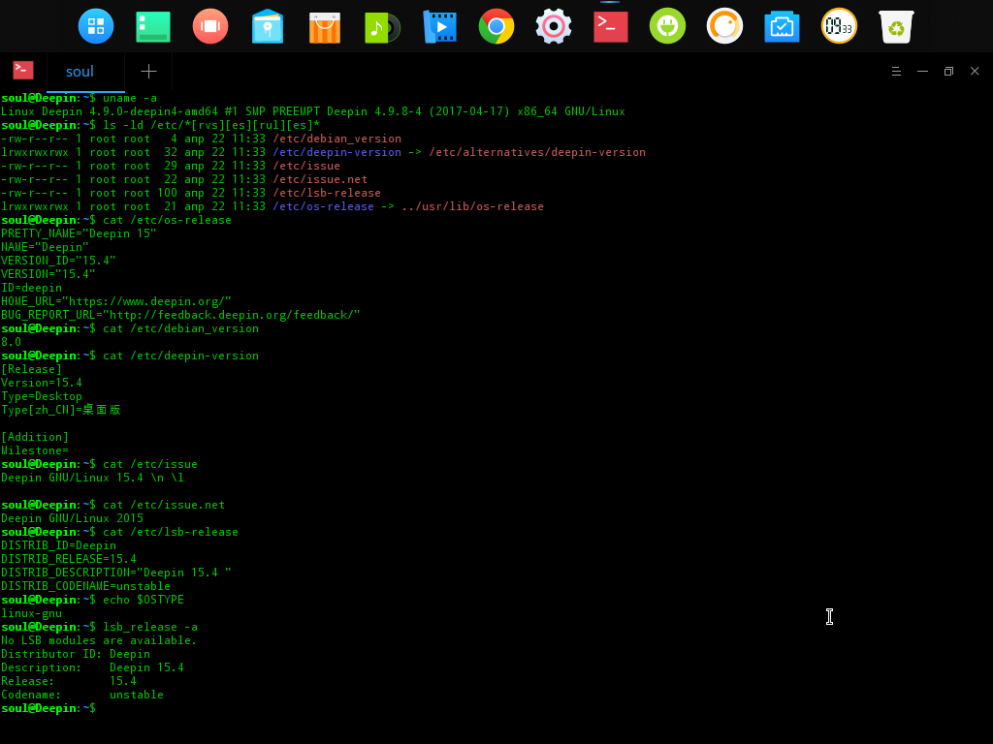
Task: Click the BUG_REPORT_URL feedback line
Action: [180, 315]
